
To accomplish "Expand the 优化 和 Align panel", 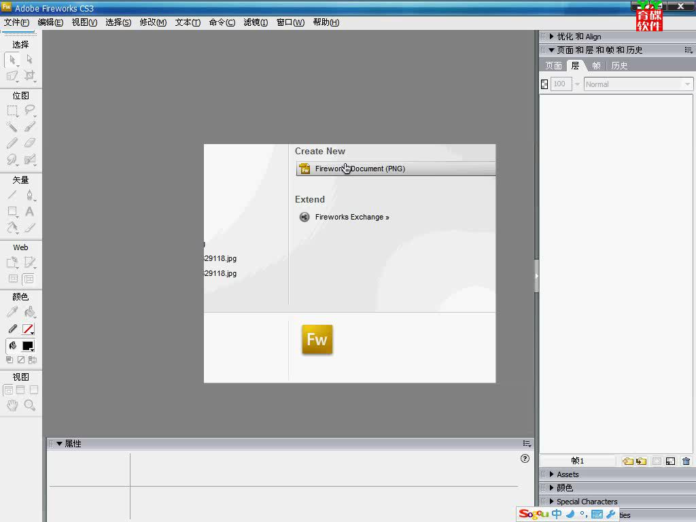I will [551, 37].
